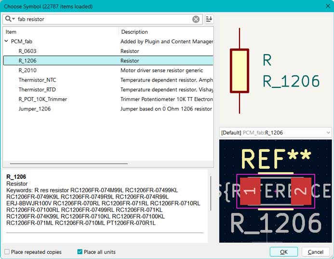
Task: Click the 'Trimmer Potentiometer 10K TT Electron' description
Action: pos(167,99)
